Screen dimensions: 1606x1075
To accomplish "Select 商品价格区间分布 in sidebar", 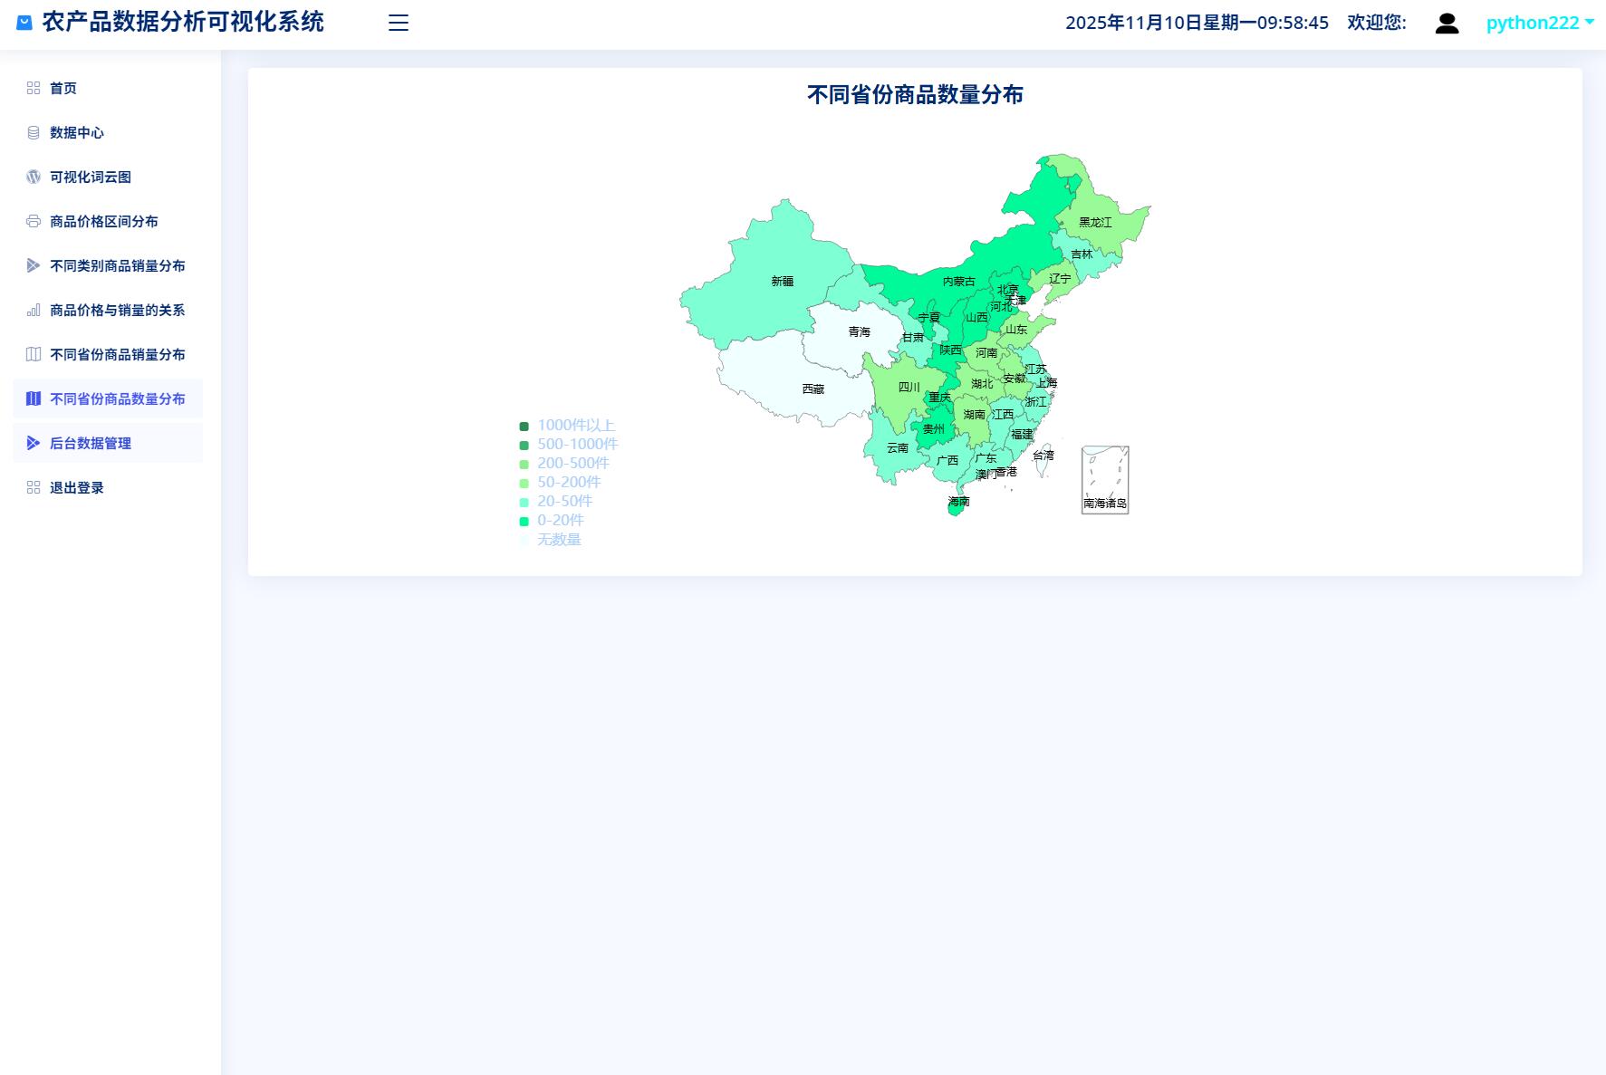I will (x=108, y=221).
